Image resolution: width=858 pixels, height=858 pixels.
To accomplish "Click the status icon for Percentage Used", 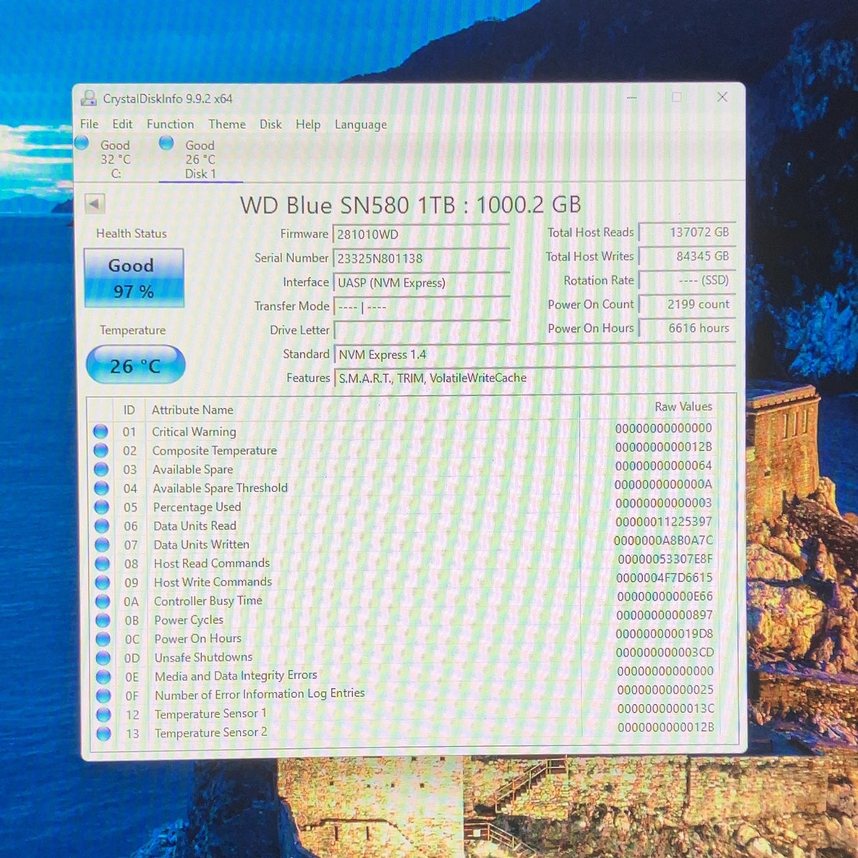I will [102, 507].
